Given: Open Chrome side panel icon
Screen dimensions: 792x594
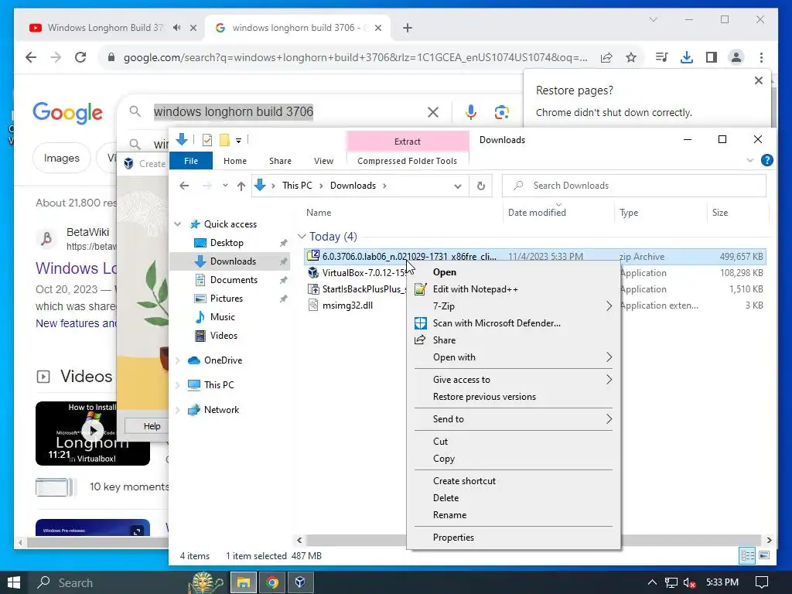Looking at the screenshot, I should tap(712, 57).
